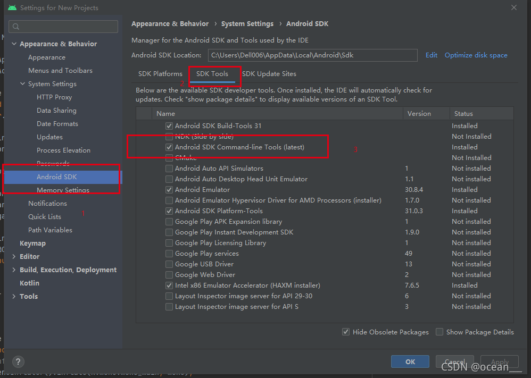The height and width of the screenshot is (378, 531).
Task: Click the Android SDK Location field
Action: 312,55
